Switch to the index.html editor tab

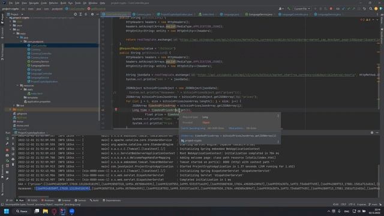206,14
